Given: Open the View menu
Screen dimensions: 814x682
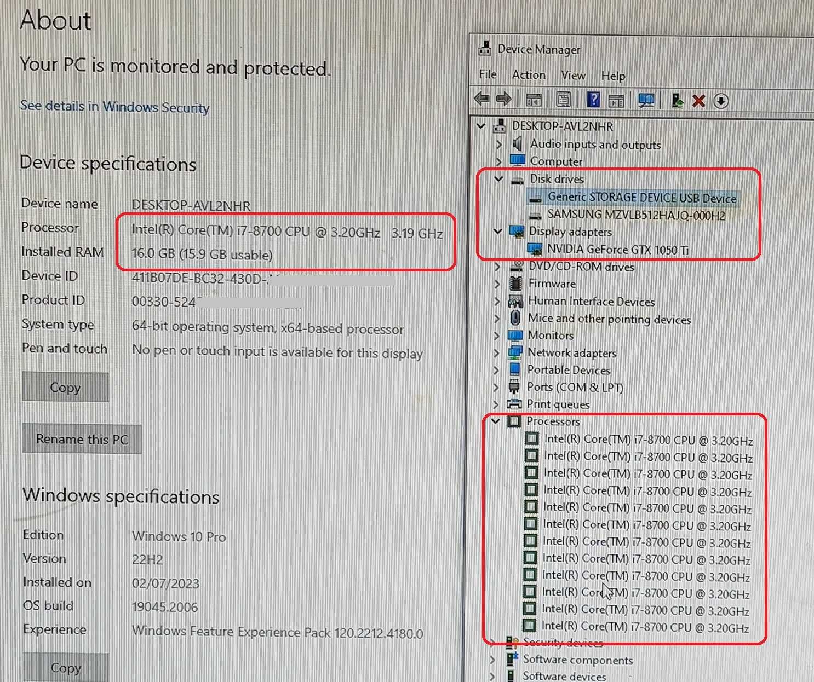Looking at the screenshot, I should [x=573, y=75].
